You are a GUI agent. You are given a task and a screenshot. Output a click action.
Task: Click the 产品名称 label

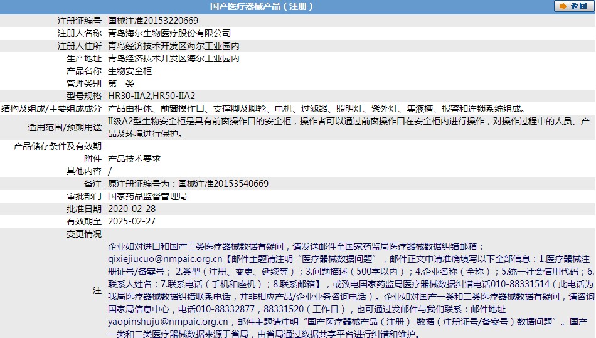coord(84,71)
